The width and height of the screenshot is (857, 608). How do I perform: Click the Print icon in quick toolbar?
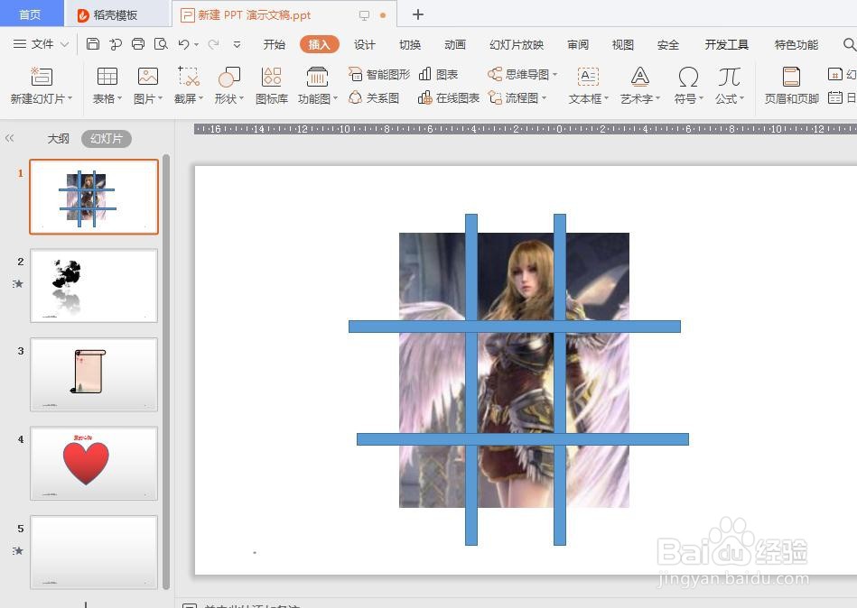point(138,44)
